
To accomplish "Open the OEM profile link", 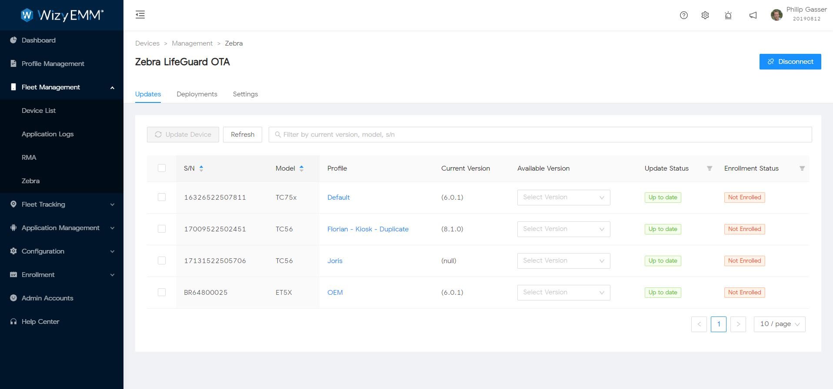I will (335, 293).
